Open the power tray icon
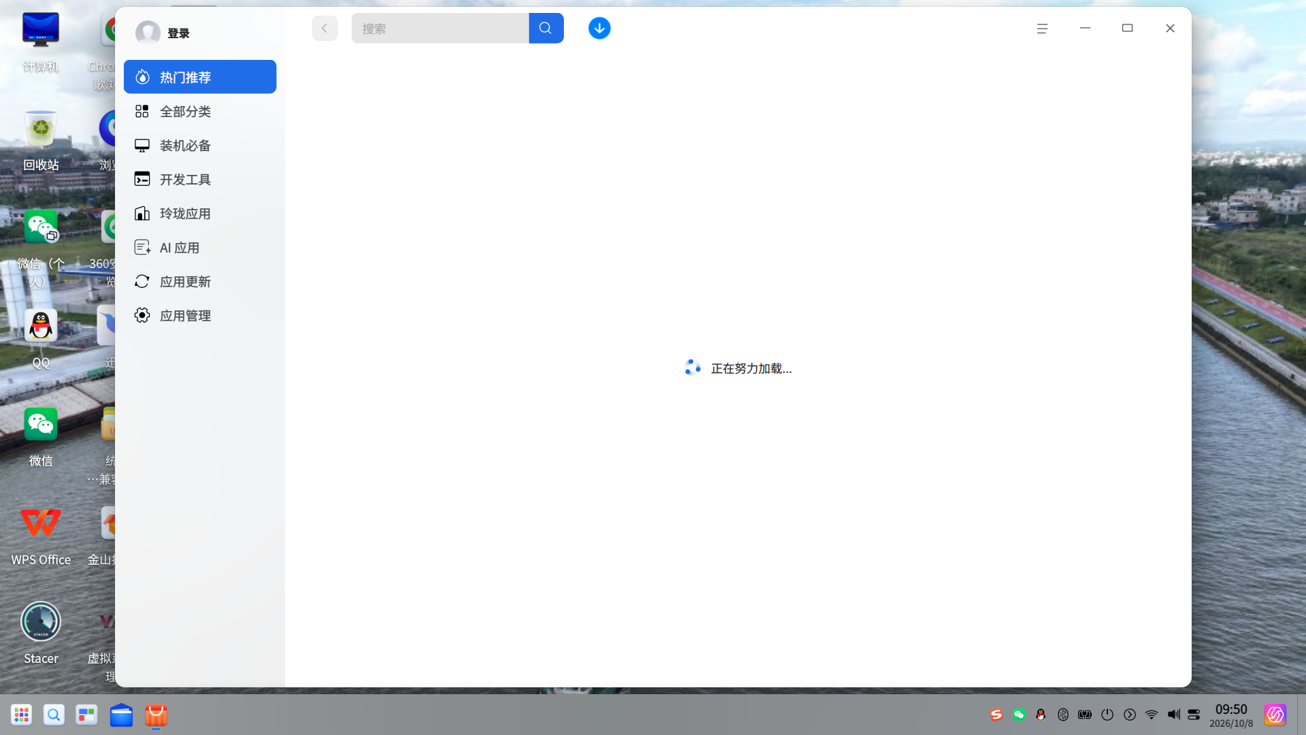 (1107, 715)
